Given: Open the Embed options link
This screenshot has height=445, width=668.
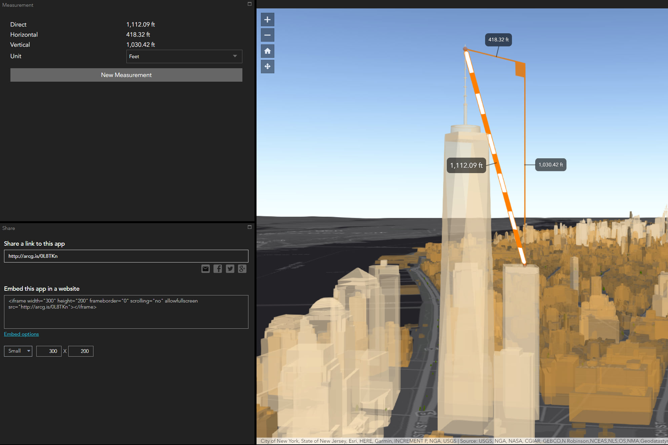Looking at the screenshot, I should point(21,334).
